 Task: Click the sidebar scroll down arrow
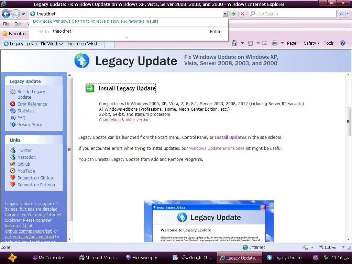[69, 239]
